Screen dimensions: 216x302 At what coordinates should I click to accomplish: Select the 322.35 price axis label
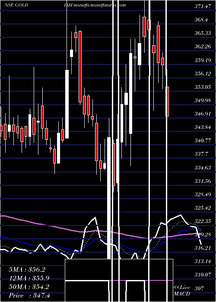[203, 221]
